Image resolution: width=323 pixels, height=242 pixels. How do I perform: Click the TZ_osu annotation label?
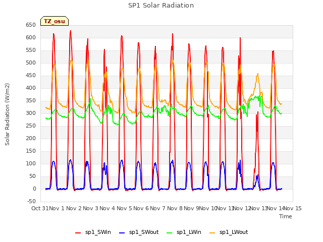coord(55,21)
